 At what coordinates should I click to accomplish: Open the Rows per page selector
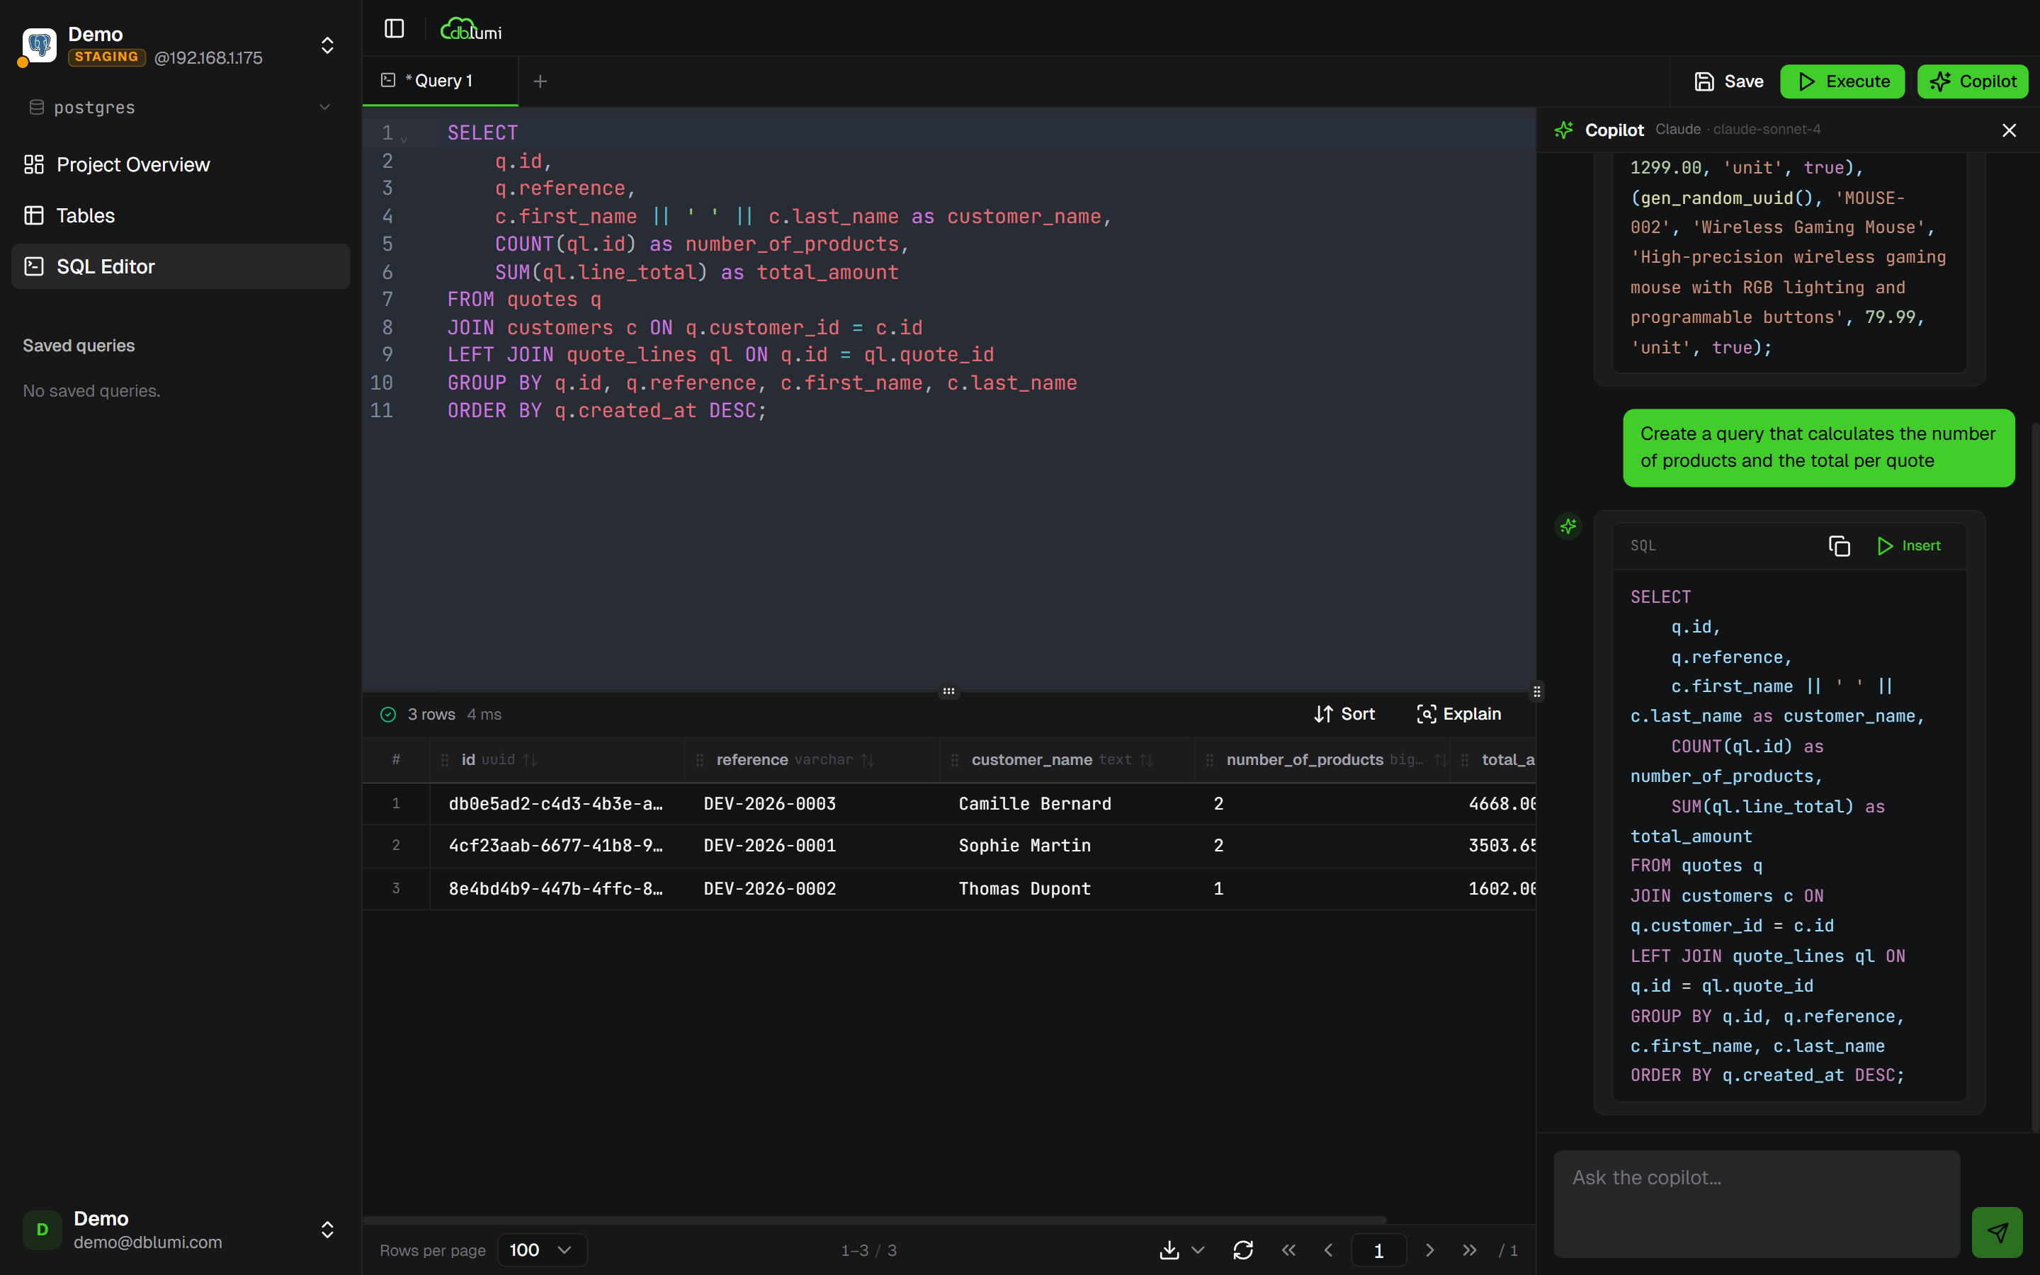pos(541,1249)
